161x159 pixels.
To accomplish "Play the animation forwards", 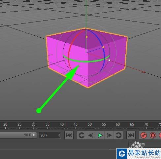I will pyautogui.click(x=100, y=135).
